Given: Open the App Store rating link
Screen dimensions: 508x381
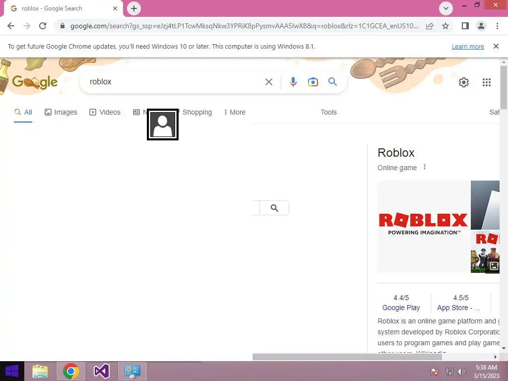Looking at the screenshot, I should [x=458, y=308].
